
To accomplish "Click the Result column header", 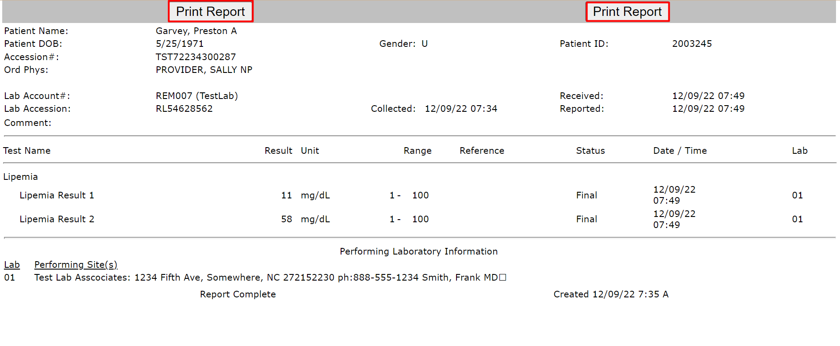I will 278,151.
